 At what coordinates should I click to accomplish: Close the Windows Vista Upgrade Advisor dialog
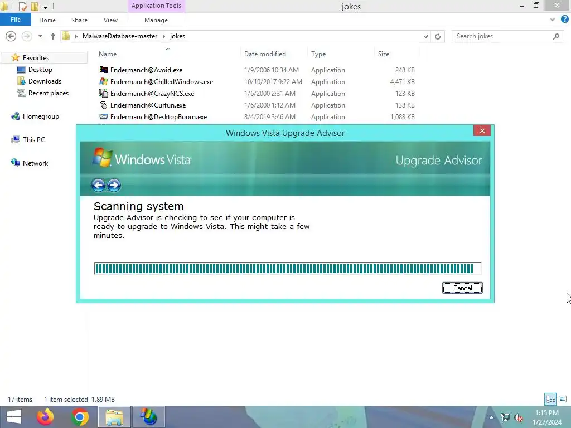pyautogui.click(x=482, y=130)
